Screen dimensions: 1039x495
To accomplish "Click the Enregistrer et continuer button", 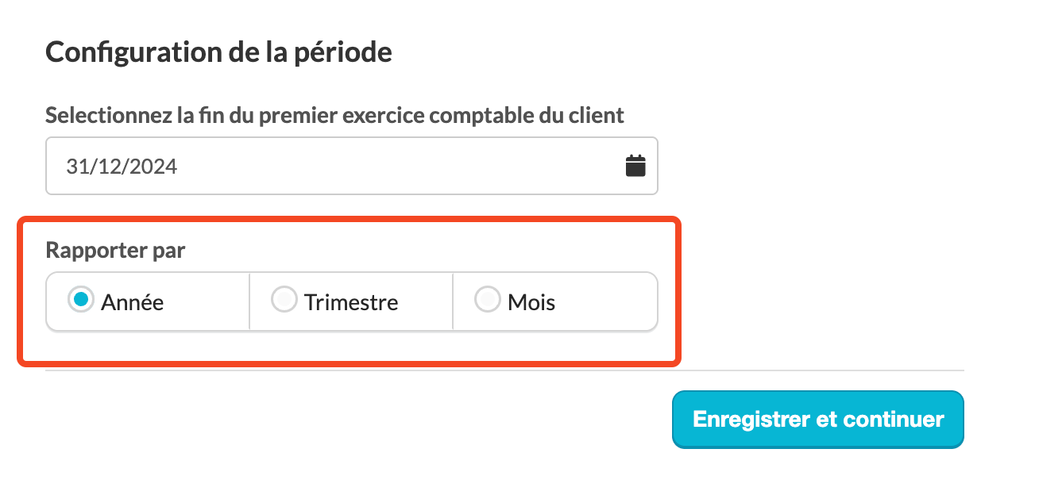I will (x=818, y=419).
